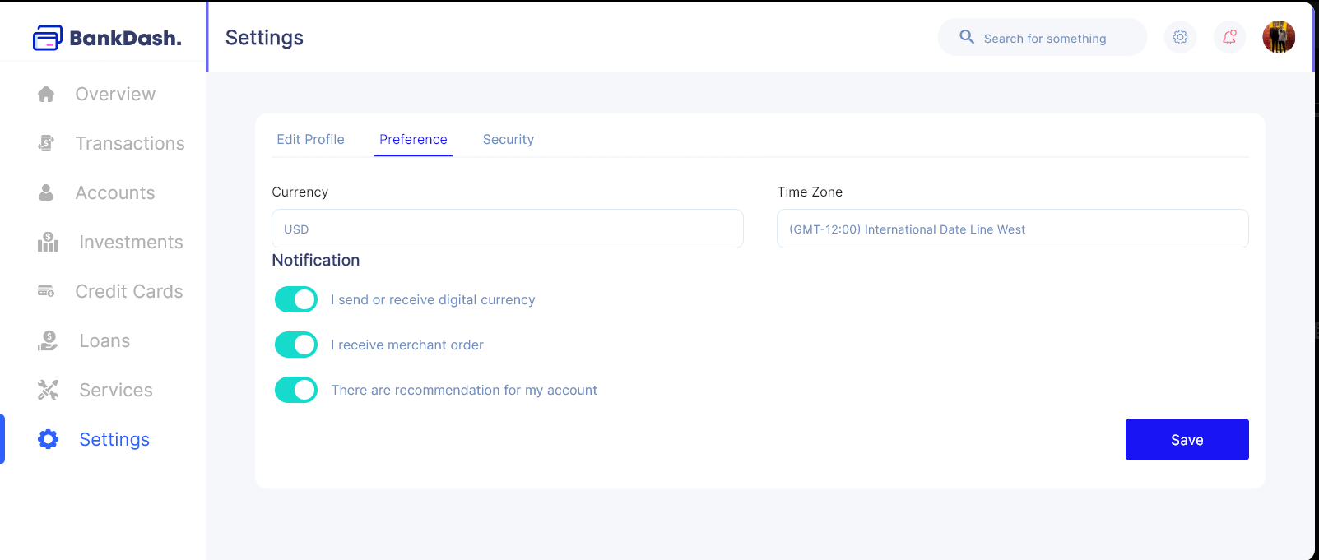Open the Credit Cards section
1319x560 pixels.
(x=129, y=291)
